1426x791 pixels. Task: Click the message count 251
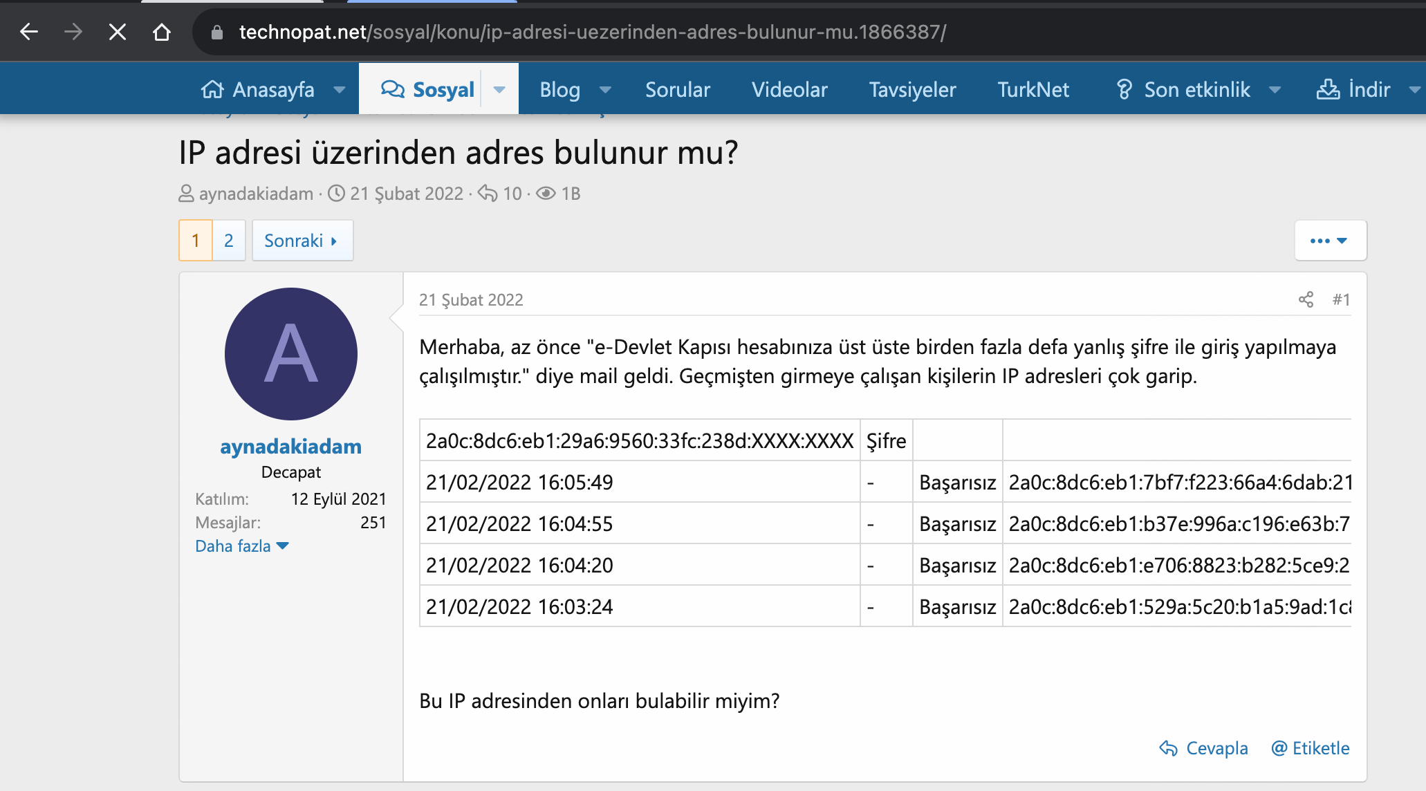coord(373,523)
